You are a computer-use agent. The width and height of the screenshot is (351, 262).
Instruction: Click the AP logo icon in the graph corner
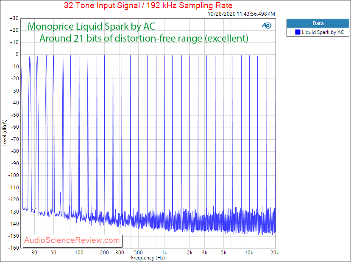[266, 26]
